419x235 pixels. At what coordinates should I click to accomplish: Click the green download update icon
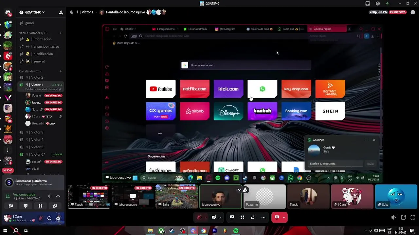point(387,4)
